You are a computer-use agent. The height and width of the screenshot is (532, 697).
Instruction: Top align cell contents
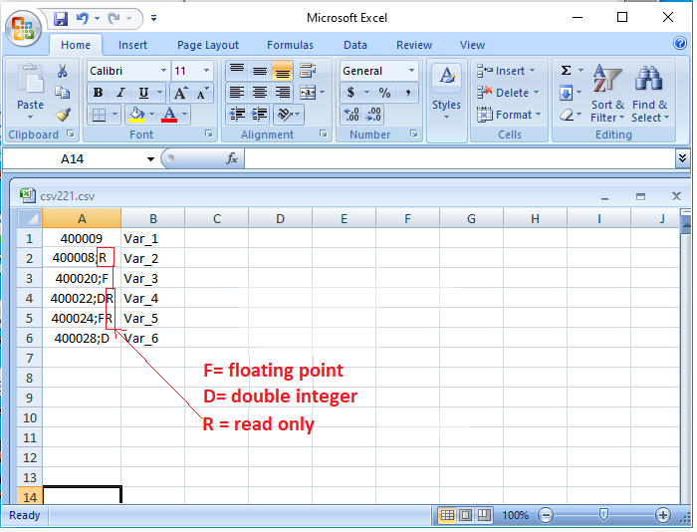(237, 71)
